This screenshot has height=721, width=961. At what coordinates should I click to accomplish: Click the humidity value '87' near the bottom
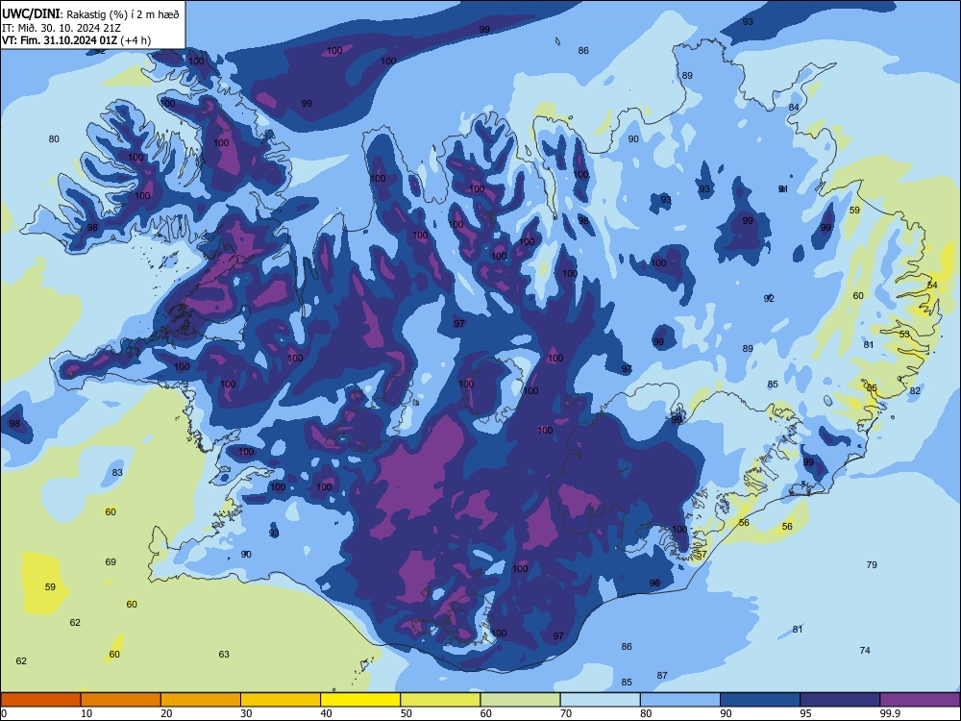662,675
